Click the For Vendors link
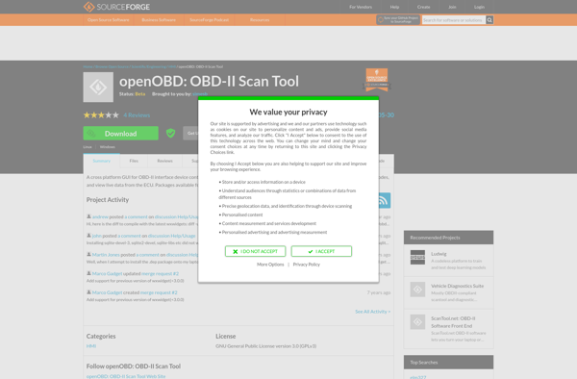This screenshot has height=379, width=577. point(361,7)
